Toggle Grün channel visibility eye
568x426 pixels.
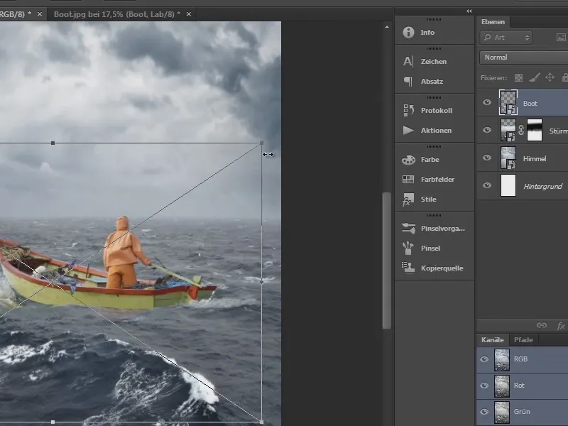(x=484, y=412)
